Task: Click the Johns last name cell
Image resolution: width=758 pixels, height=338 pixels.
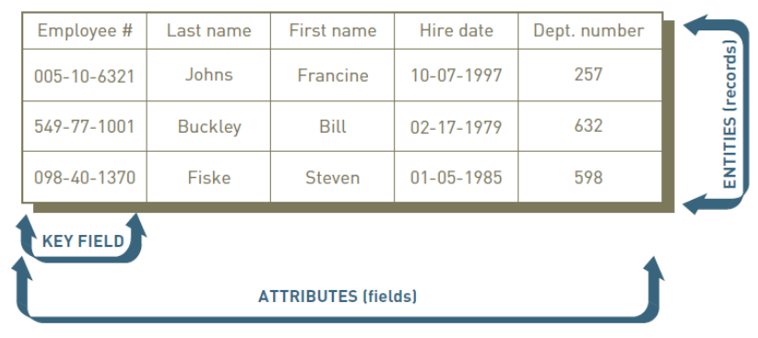Action: tap(208, 76)
